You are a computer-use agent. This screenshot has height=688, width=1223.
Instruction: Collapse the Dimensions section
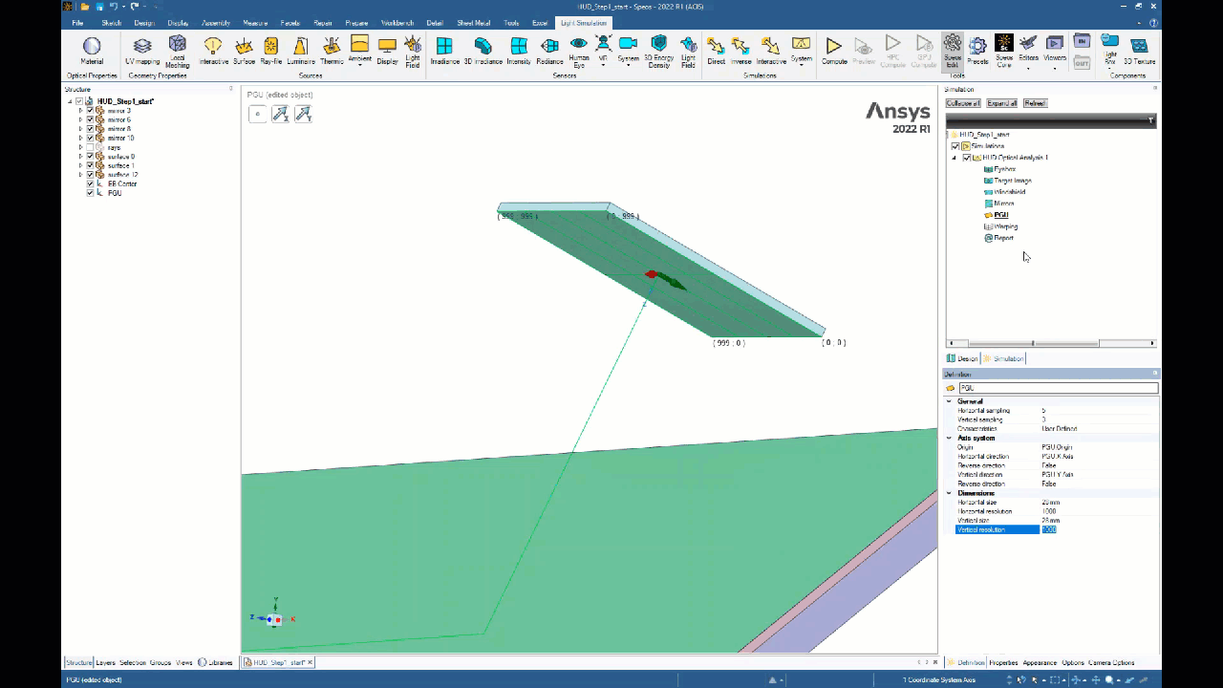pos(949,493)
